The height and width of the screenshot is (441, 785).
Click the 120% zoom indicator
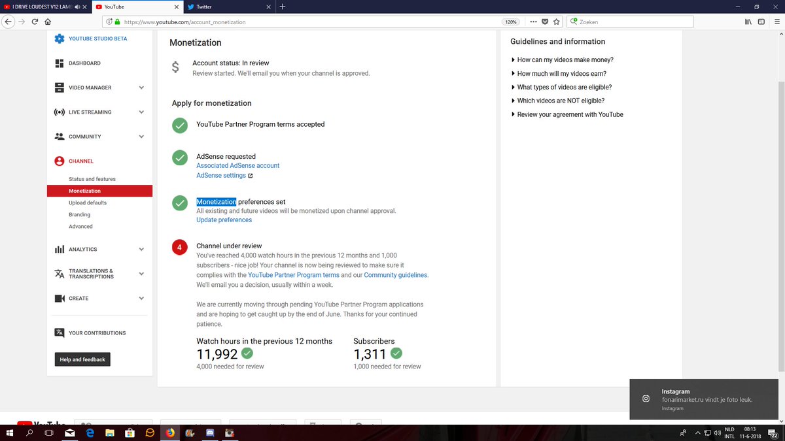pyautogui.click(x=511, y=22)
